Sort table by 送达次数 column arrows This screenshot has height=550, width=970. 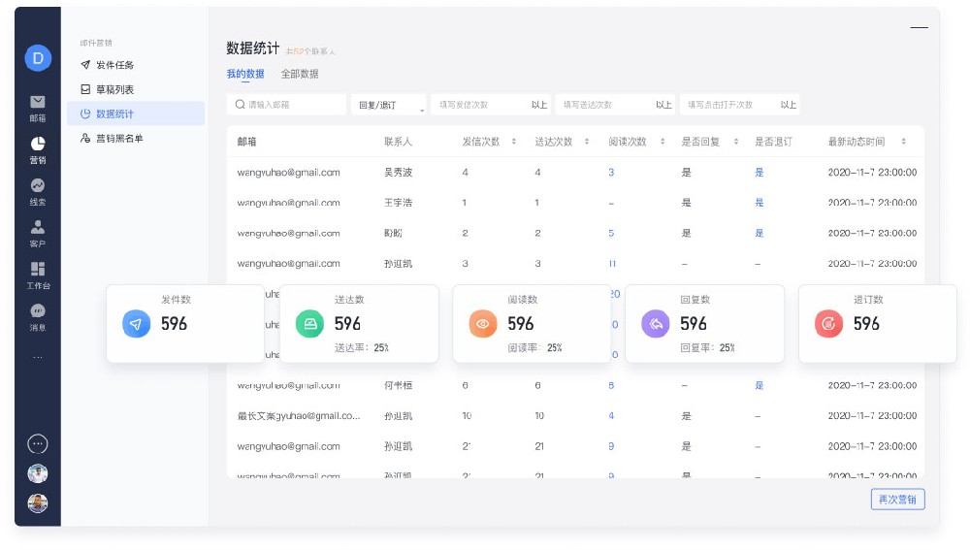pyautogui.click(x=587, y=142)
